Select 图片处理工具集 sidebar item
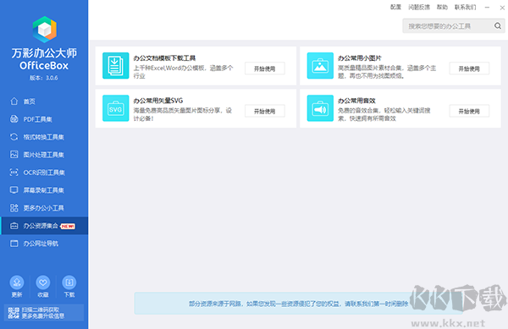This screenshot has width=508, height=329. point(44,155)
